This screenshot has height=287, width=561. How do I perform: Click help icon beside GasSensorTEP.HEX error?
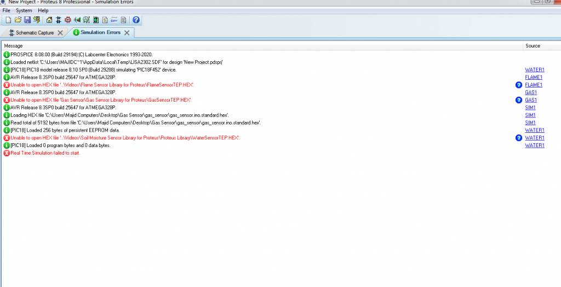point(519,100)
